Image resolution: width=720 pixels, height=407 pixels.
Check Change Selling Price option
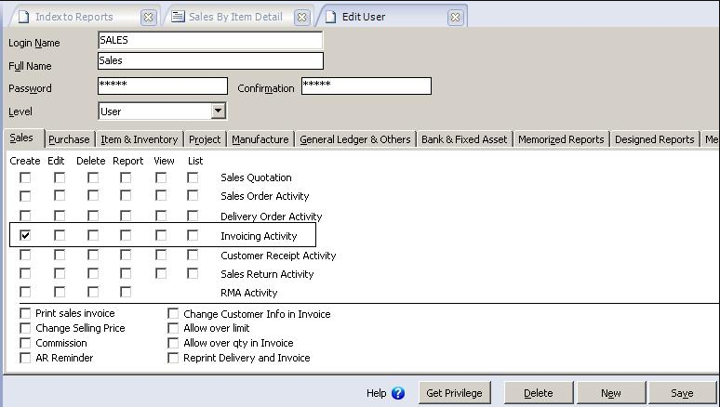pyautogui.click(x=25, y=329)
